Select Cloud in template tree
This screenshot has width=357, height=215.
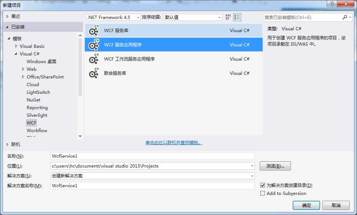(33, 84)
